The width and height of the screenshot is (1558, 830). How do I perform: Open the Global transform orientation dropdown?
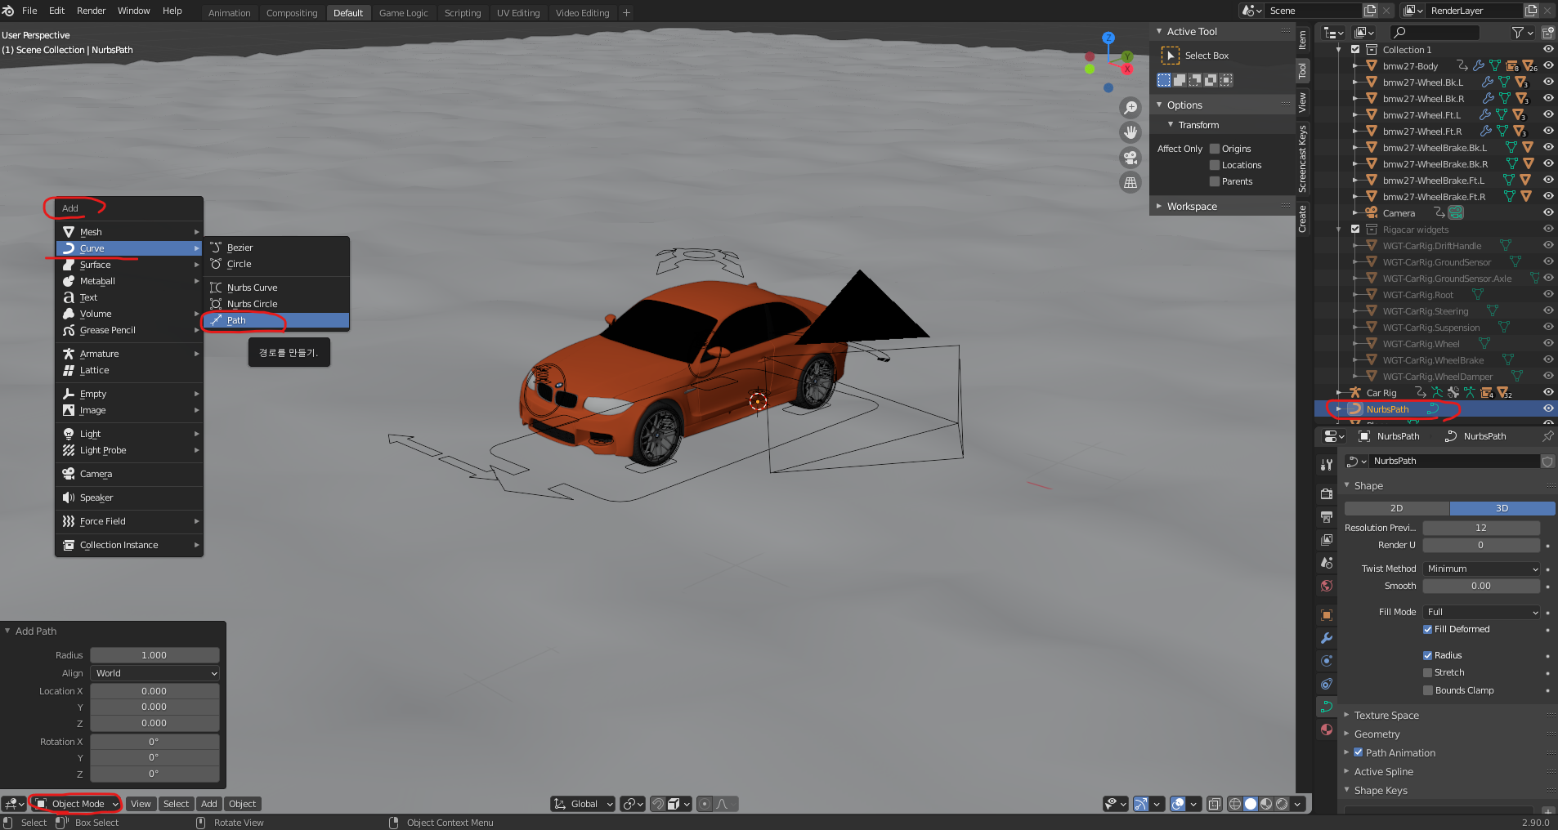click(583, 804)
